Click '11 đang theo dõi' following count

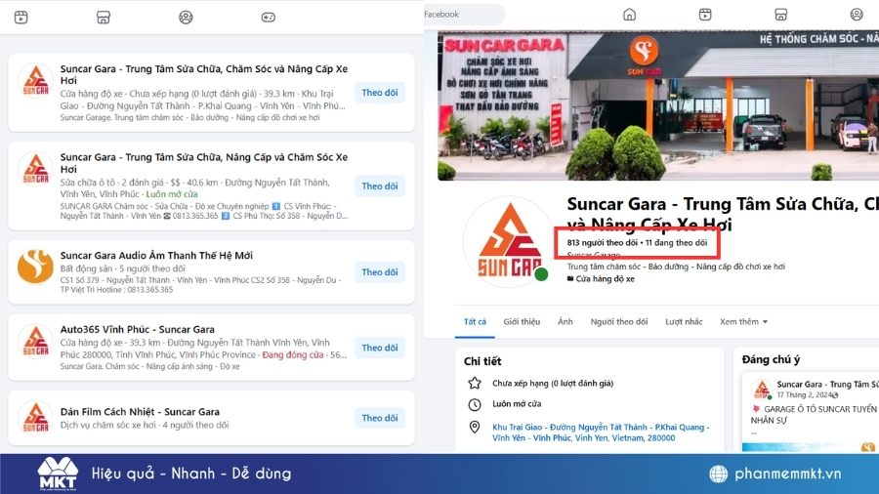(676, 243)
